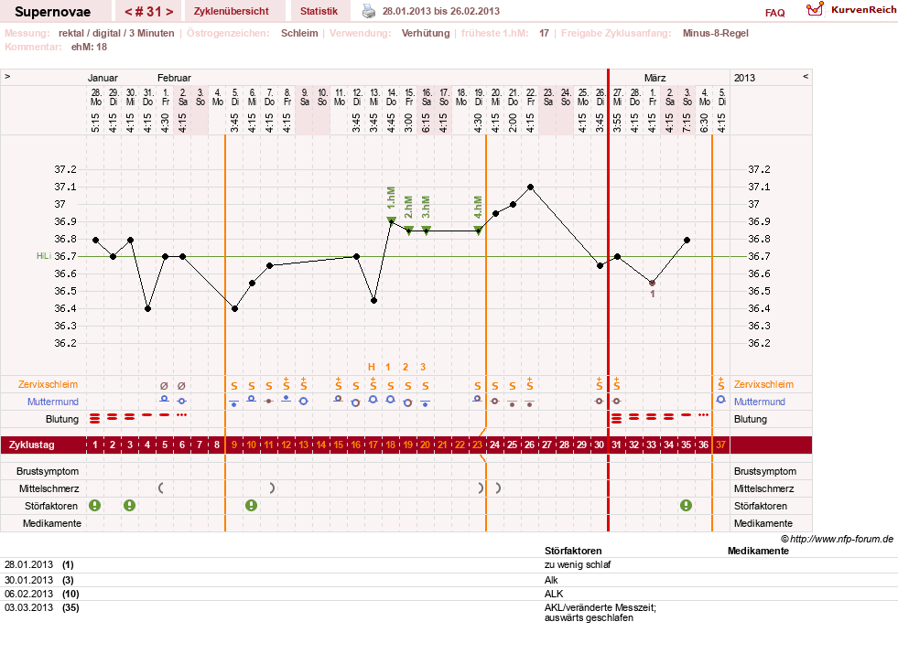The height and width of the screenshot is (654, 898).
Task: Click the 1.hM green triangle marker
Action: pyautogui.click(x=391, y=220)
